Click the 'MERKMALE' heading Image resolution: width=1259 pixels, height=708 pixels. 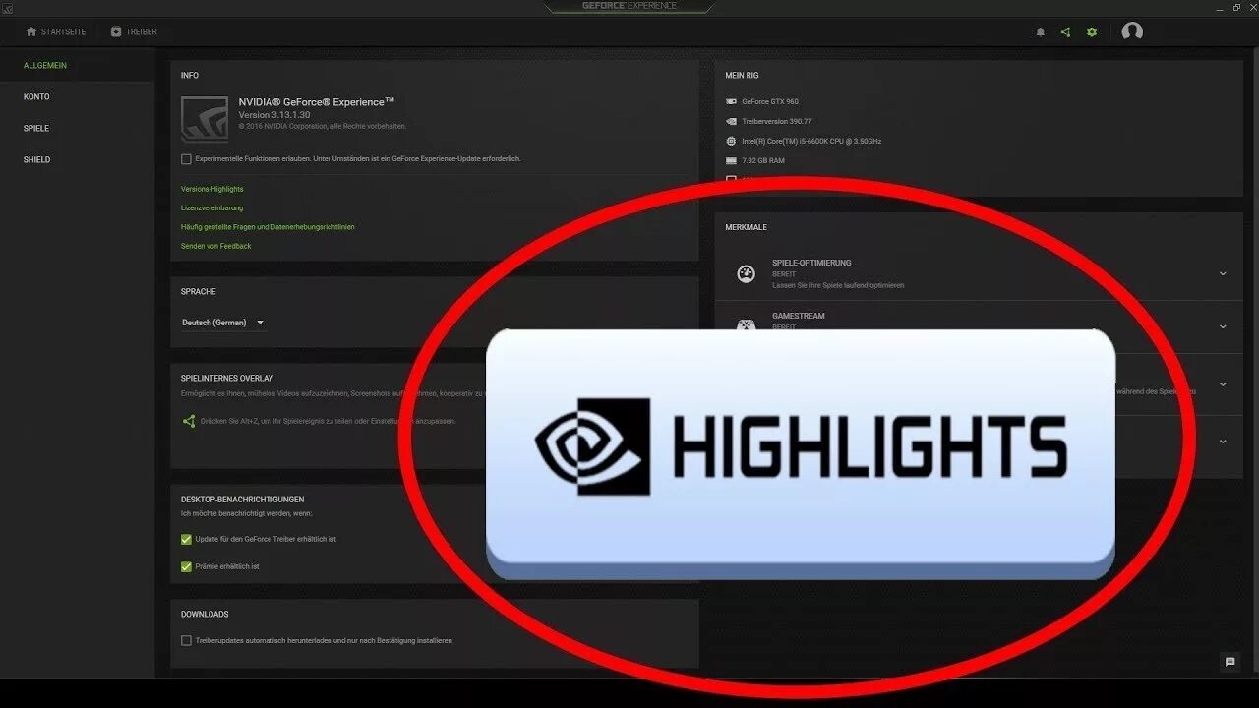pyautogui.click(x=747, y=227)
